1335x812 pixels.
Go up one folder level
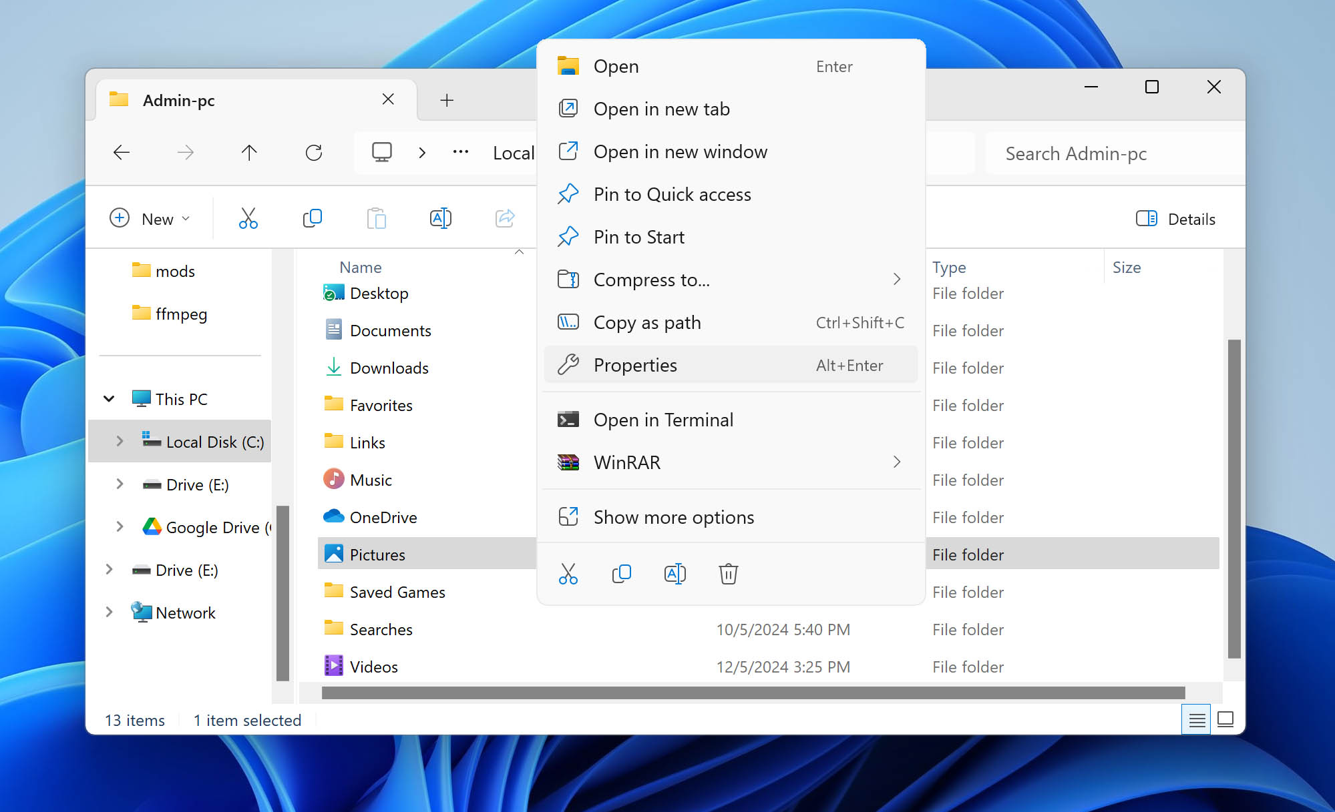[x=249, y=153]
